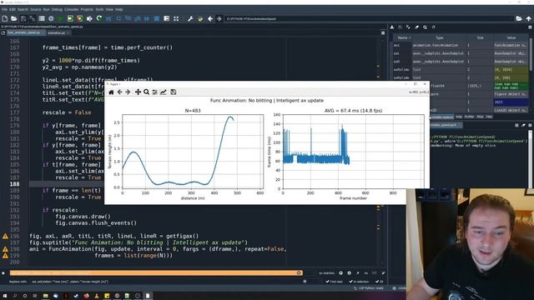The height and width of the screenshot is (300, 534).
Task: Go back arrow in Spyder toolbar
Action: pos(210,18)
